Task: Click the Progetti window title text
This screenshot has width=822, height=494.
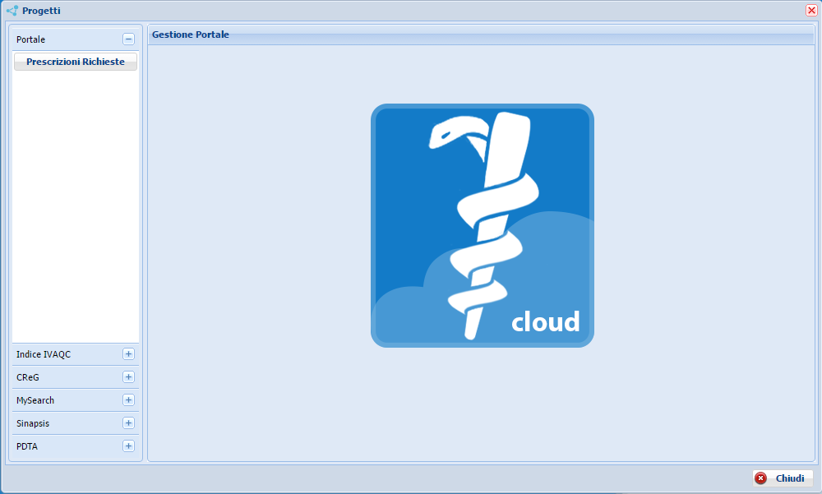Action: point(41,11)
